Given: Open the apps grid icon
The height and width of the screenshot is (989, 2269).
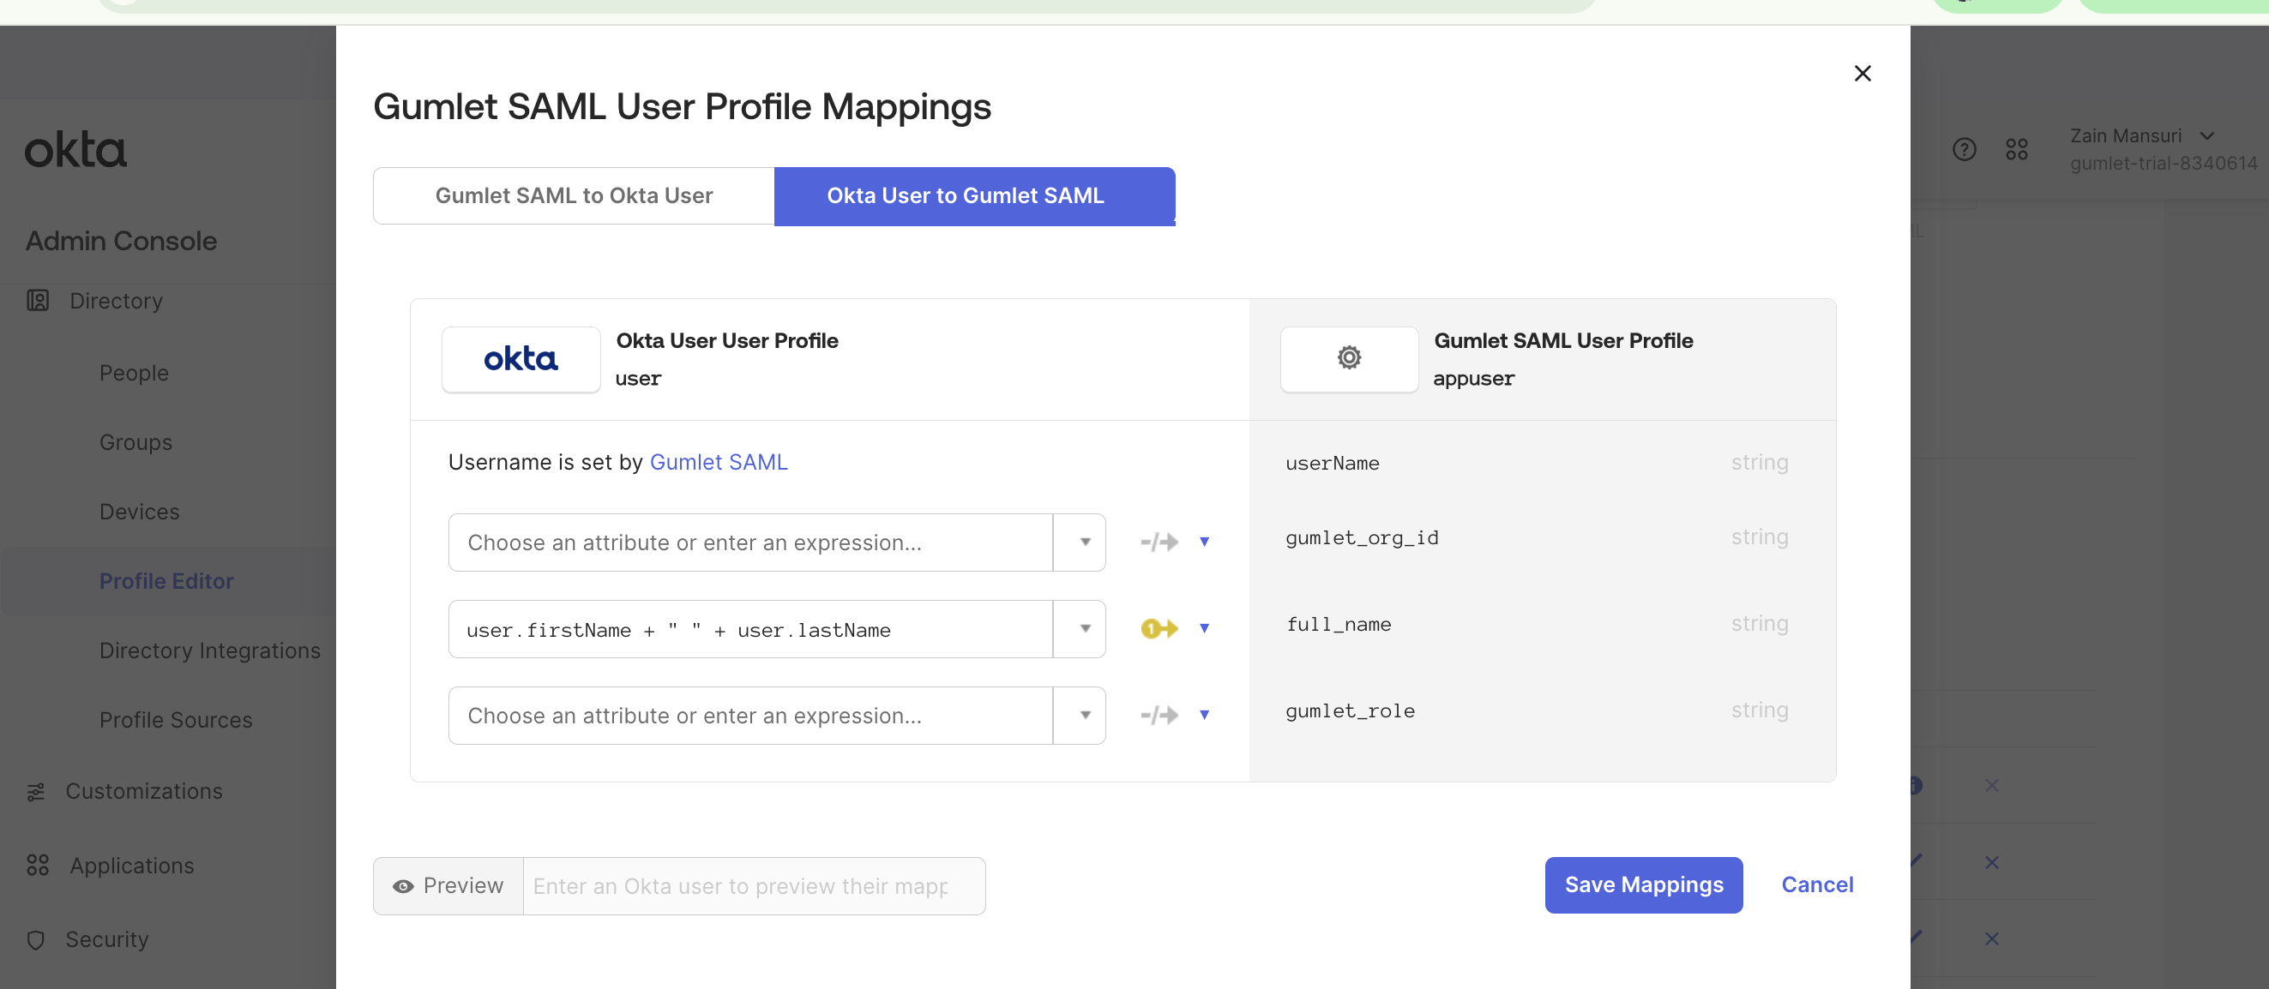Looking at the screenshot, I should pyautogui.click(x=2016, y=149).
